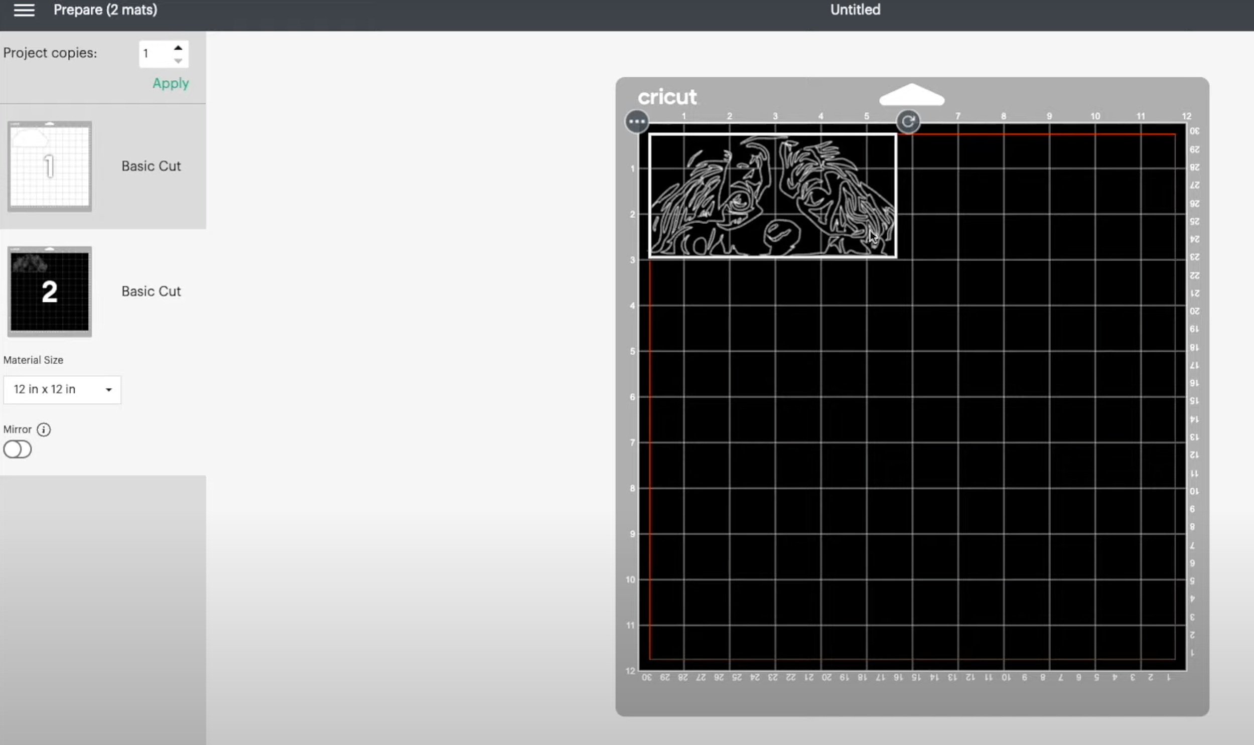Viewport: 1254px width, 745px height.
Task: Click the down stepper for project copies
Action: click(x=177, y=59)
